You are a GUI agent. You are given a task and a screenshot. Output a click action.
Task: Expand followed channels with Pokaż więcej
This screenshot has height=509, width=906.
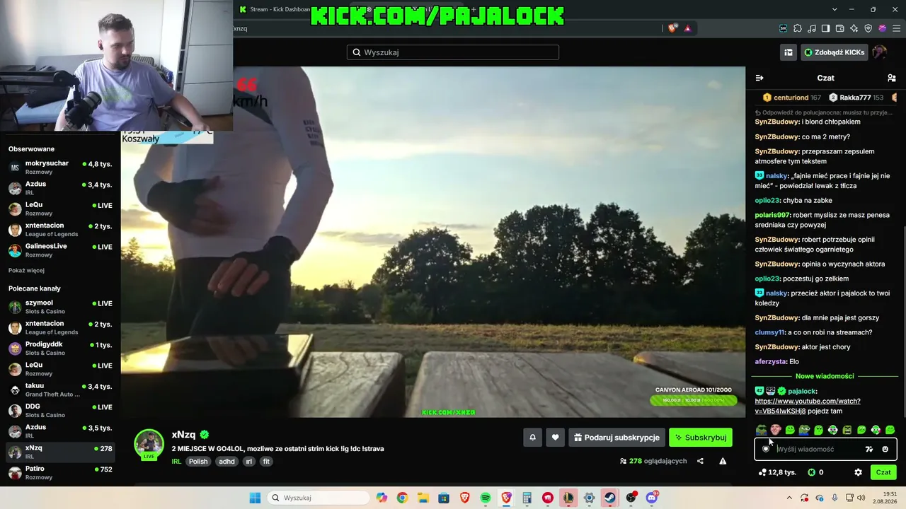point(26,270)
